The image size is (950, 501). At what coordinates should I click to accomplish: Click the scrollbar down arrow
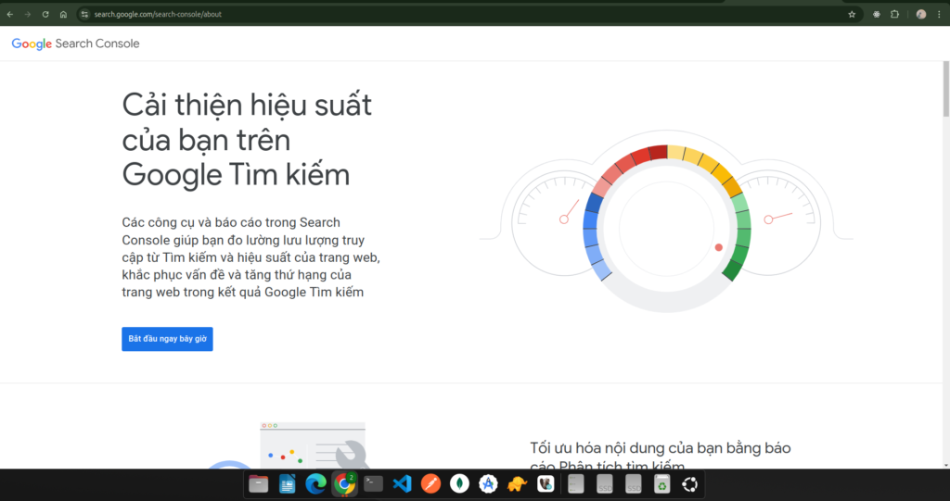pos(945,465)
